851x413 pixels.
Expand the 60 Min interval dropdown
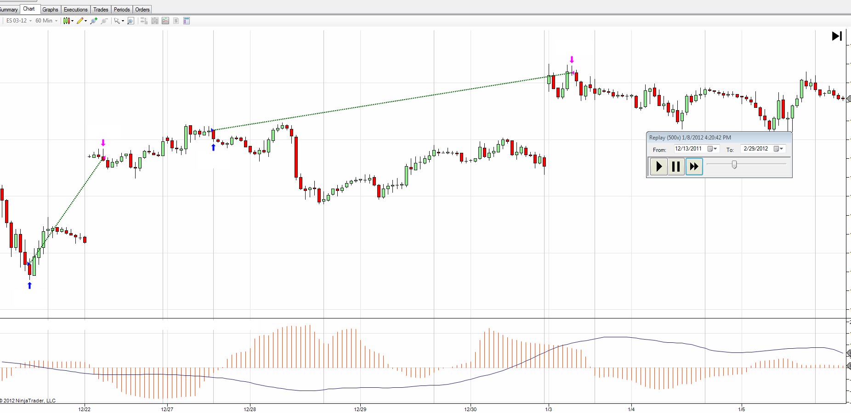click(x=56, y=21)
